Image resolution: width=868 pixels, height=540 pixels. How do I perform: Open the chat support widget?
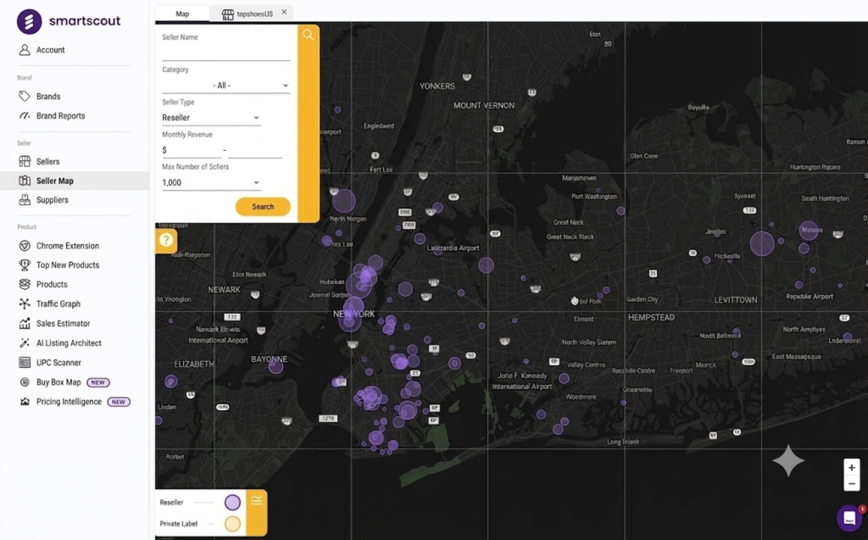pos(849,518)
